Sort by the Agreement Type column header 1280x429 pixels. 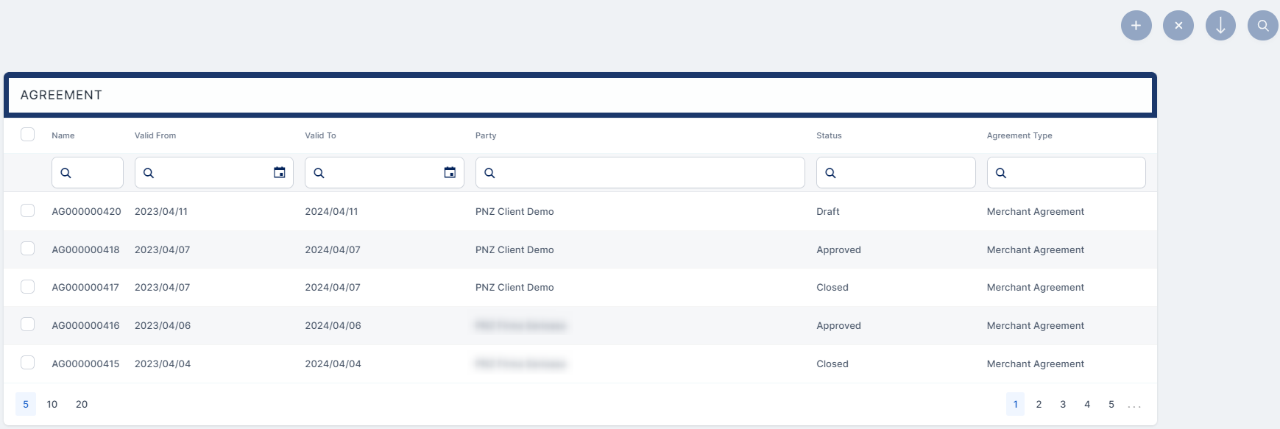tap(1019, 135)
